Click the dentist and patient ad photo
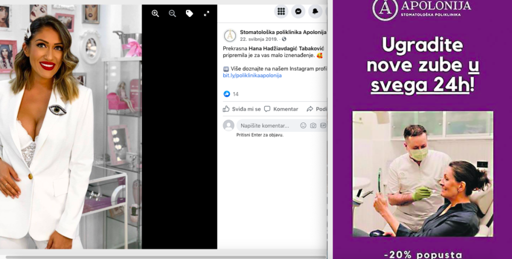 tap(423, 174)
